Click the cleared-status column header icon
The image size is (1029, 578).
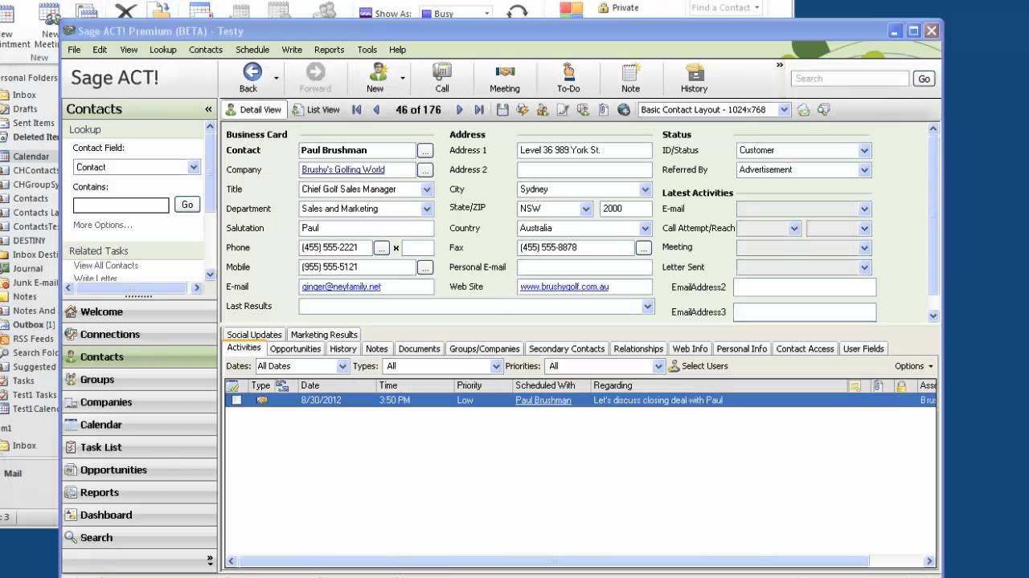coord(233,386)
